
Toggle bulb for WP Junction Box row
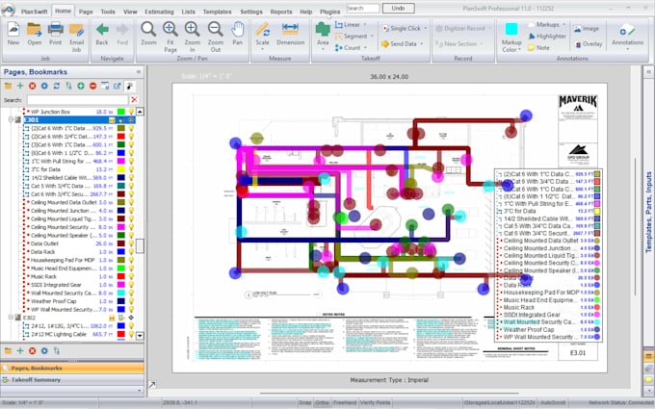[131, 112]
